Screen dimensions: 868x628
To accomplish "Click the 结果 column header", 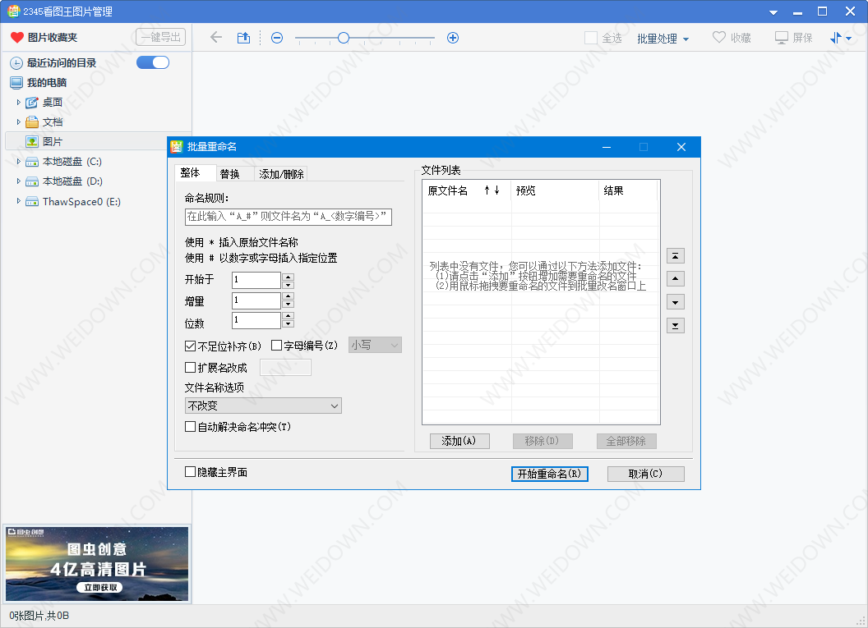I will point(613,190).
